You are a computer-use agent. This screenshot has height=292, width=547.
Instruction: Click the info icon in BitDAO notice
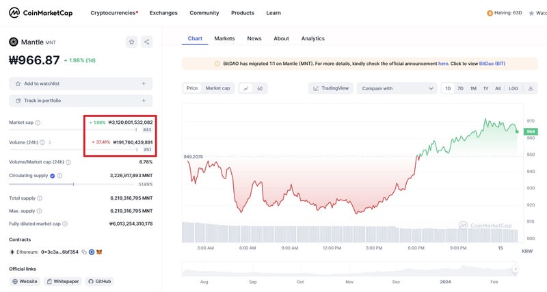click(x=217, y=64)
